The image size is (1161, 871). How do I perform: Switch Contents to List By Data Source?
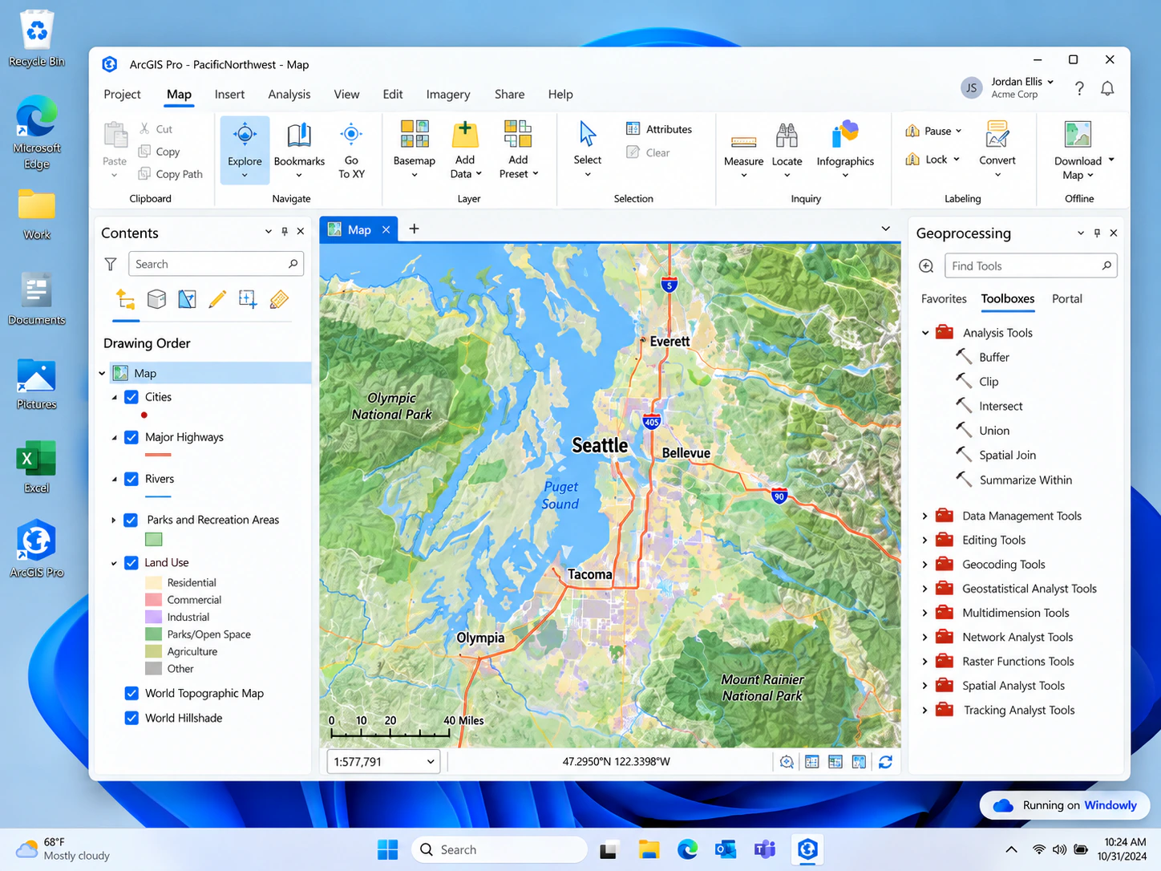(156, 299)
